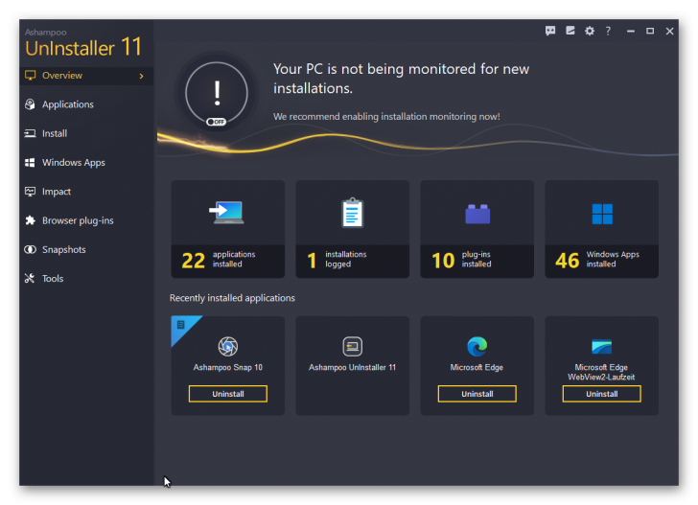The height and width of the screenshot is (505, 698).
Task: Click the Microsoft Edge app icon
Action: point(477,346)
